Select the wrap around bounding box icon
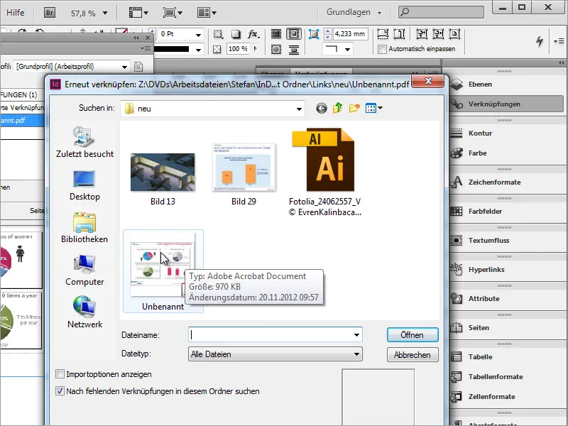The image size is (568, 426). point(293,34)
